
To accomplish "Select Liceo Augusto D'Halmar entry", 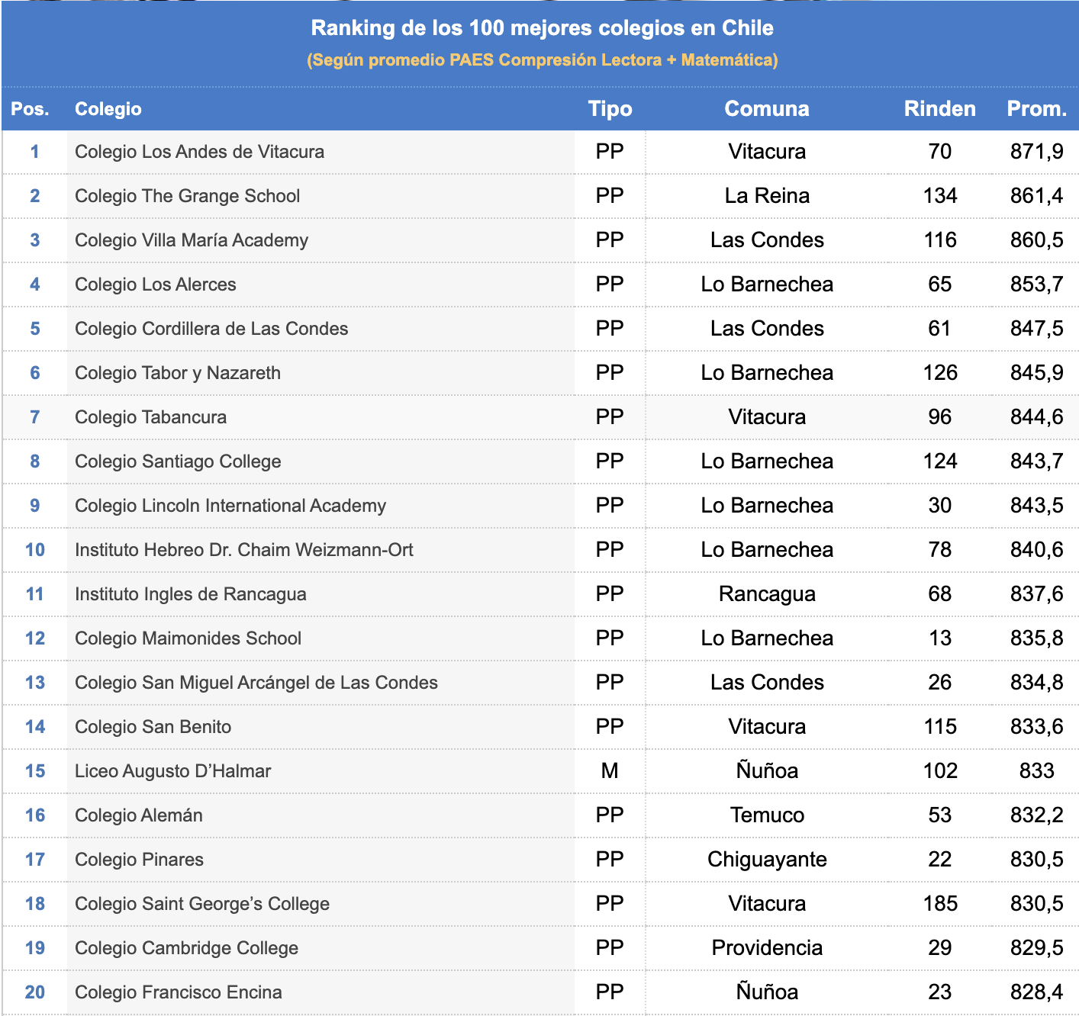I will tap(172, 771).
